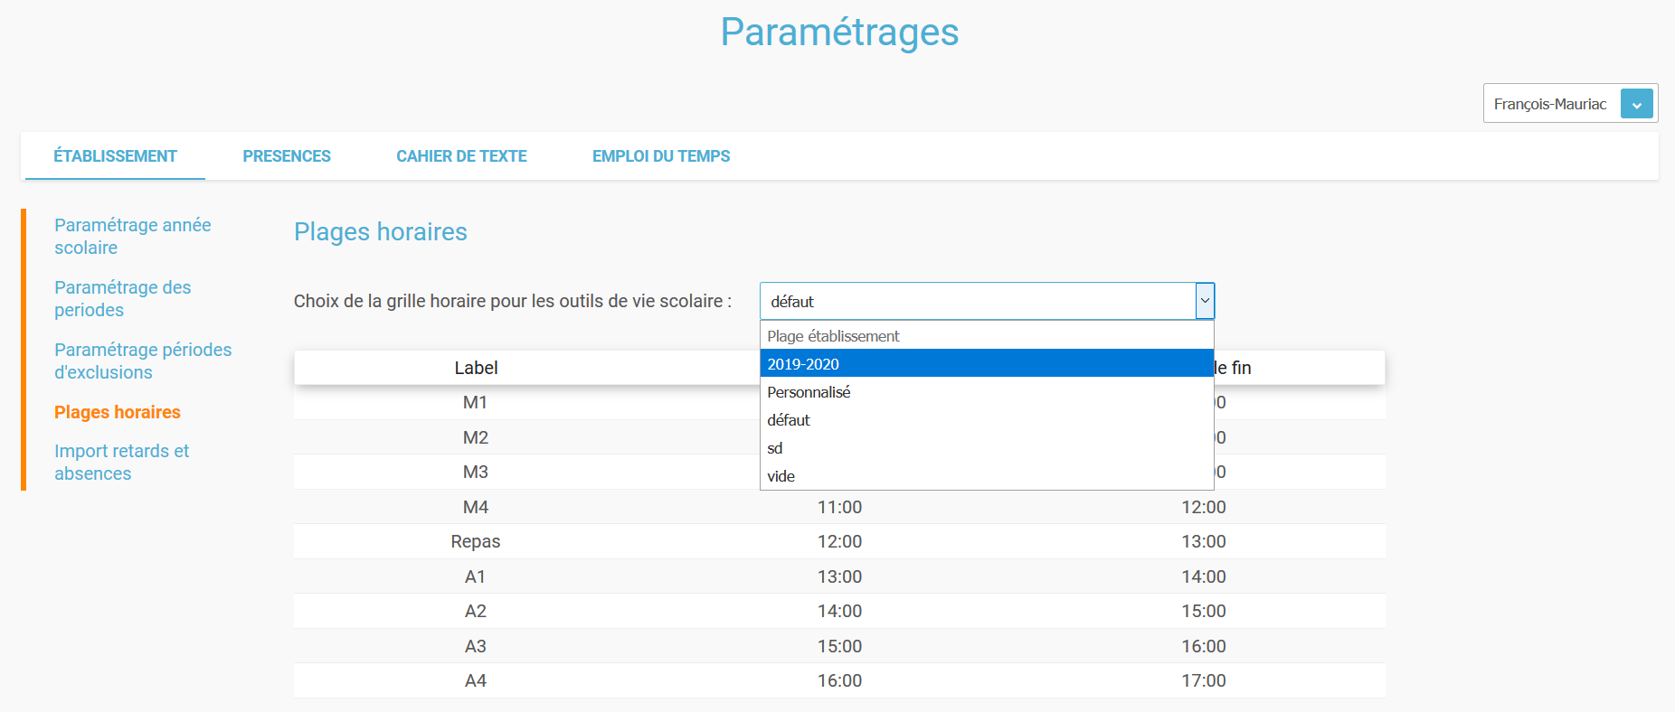Viewport: 1675px width, 712px height.
Task: Click the blue chevron next to François-Mauriac
Action: tap(1636, 104)
